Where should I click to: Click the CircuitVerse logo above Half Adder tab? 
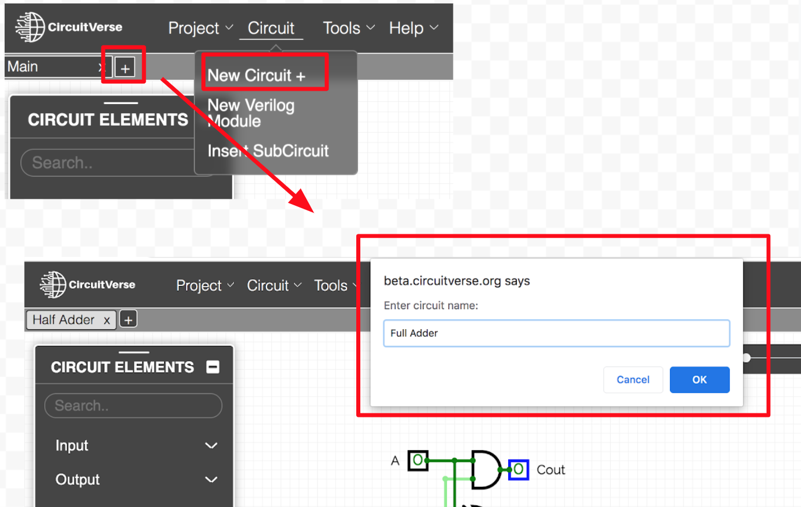87,285
